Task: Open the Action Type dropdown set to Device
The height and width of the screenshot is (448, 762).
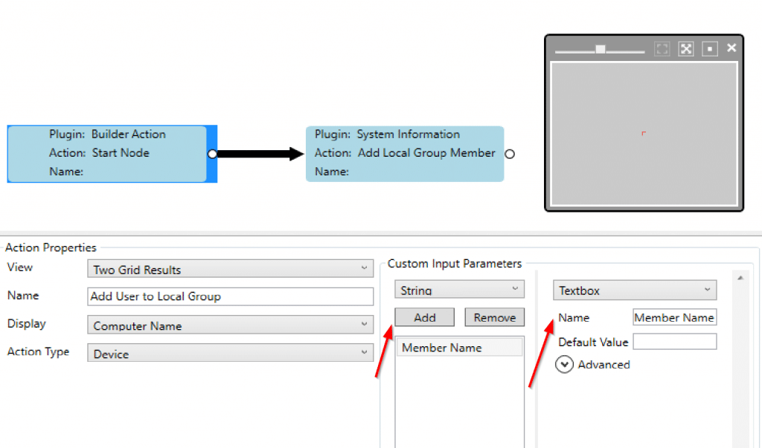Action: pyautogui.click(x=230, y=354)
